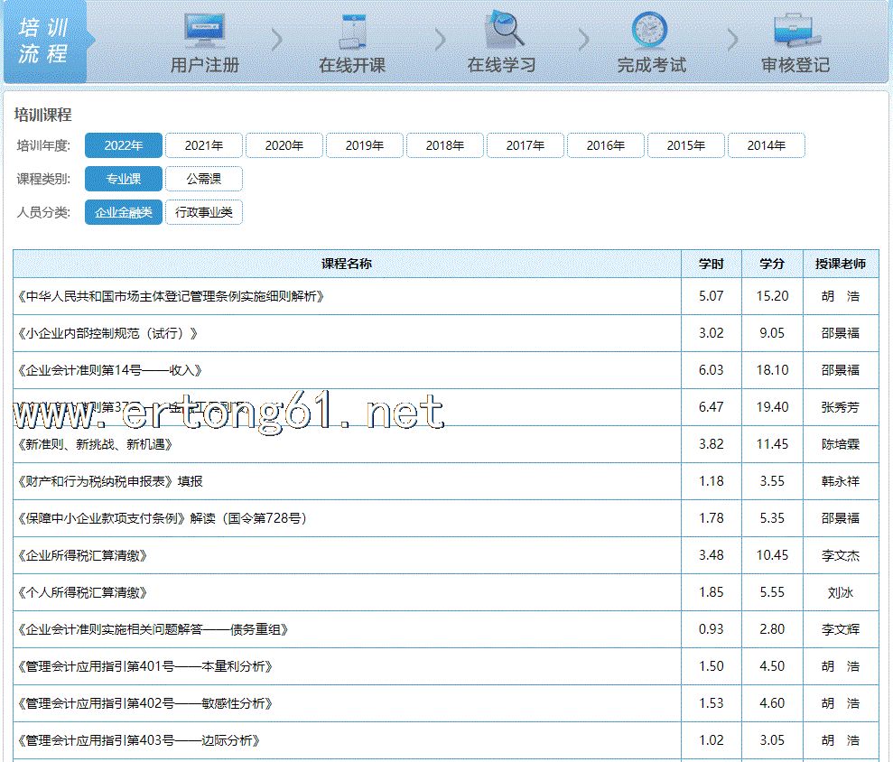The image size is (893, 762).
Task: Switch to training year 2021年
Action: pos(204,145)
